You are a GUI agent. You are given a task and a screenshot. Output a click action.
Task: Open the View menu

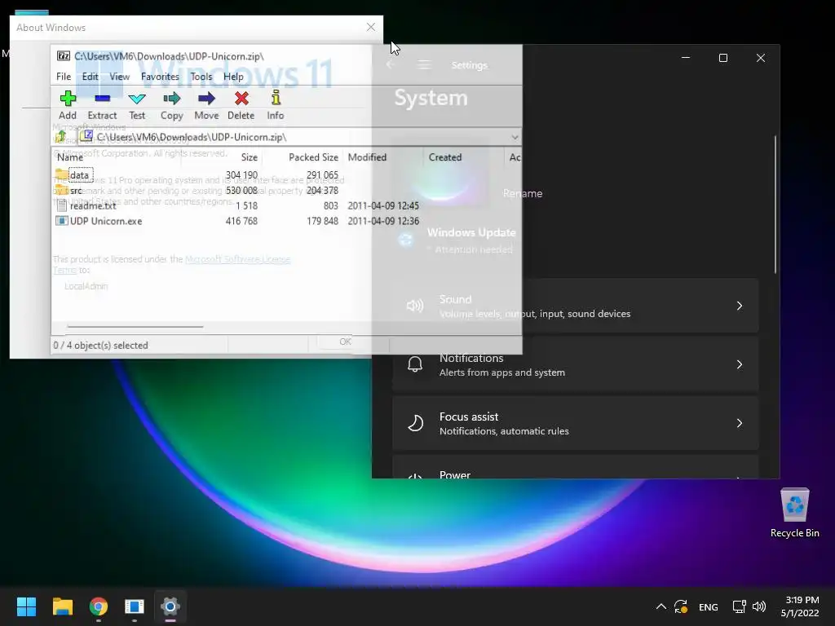point(119,77)
